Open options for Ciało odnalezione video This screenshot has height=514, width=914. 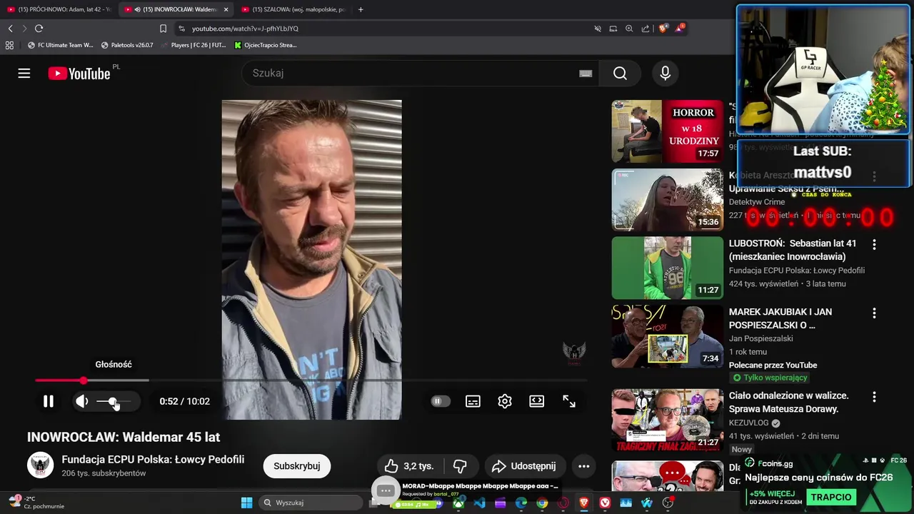pos(874,396)
